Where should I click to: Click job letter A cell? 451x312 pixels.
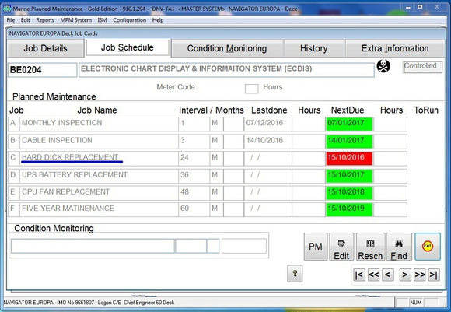13,124
